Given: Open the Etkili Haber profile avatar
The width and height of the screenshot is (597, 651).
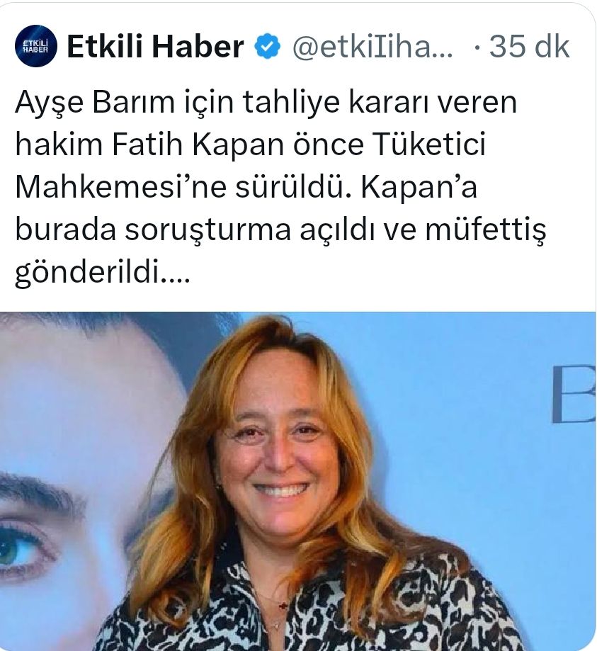Looking at the screenshot, I should pyautogui.click(x=35, y=46).
